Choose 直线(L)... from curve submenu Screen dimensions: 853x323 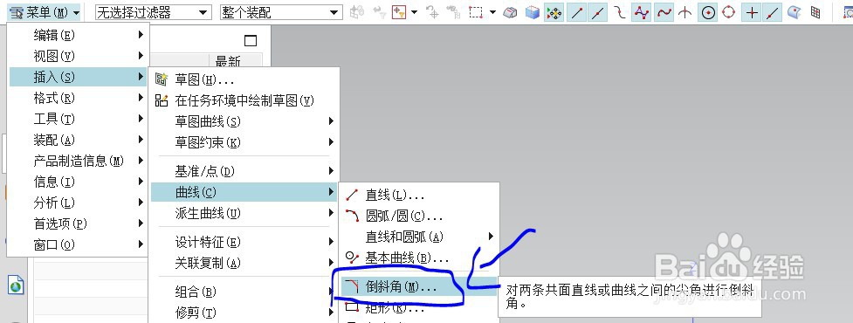point(419,195)
